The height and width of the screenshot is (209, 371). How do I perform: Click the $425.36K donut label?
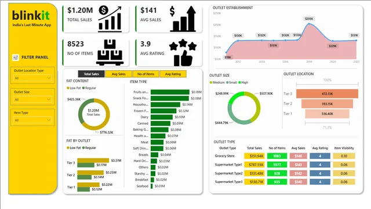pos(74,99)
